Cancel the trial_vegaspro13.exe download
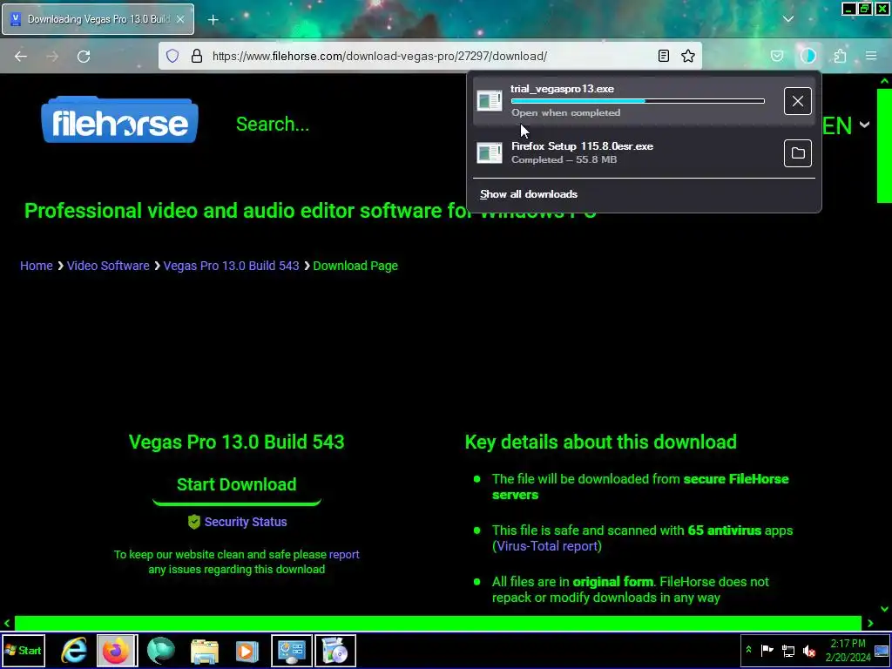Screen dimensions: 892x669 [798, 101]
